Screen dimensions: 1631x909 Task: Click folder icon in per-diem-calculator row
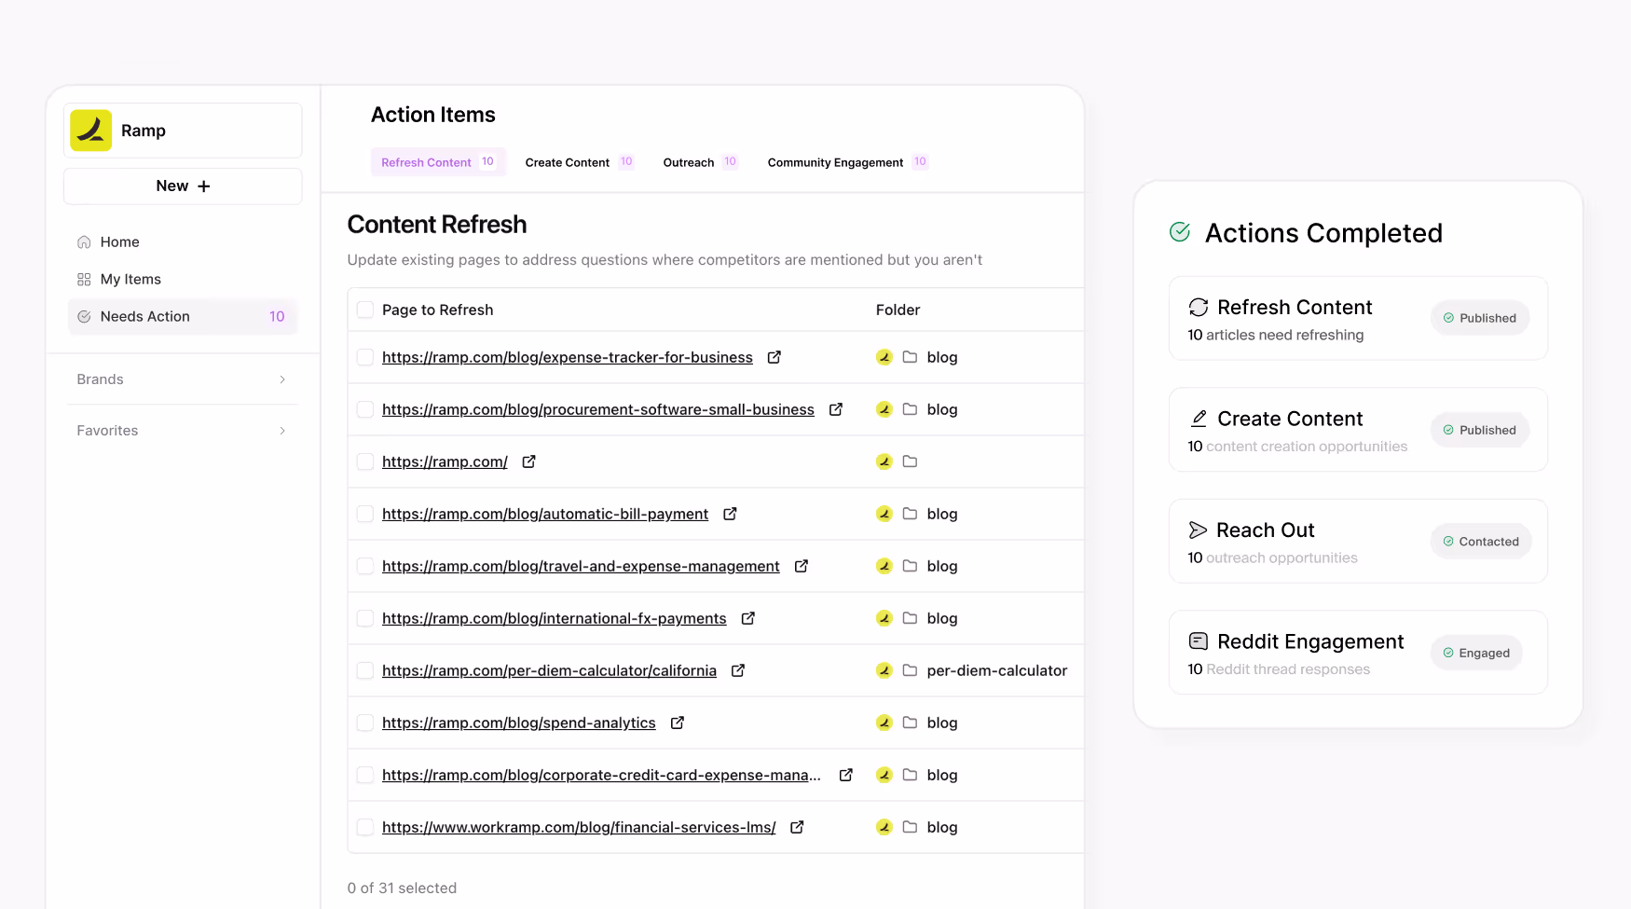(910, 670)
